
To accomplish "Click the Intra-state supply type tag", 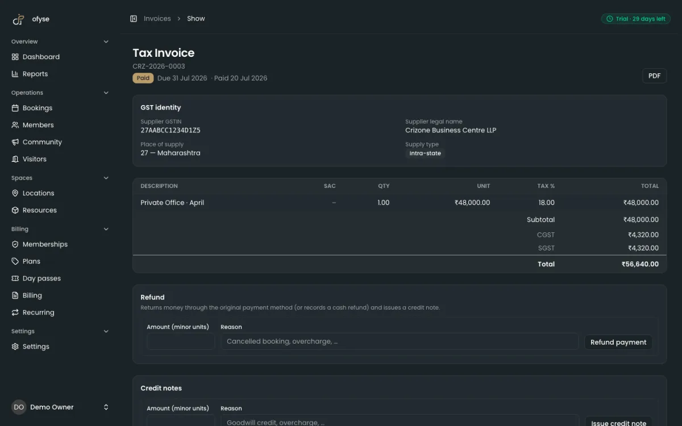I will tap(425, 153).
